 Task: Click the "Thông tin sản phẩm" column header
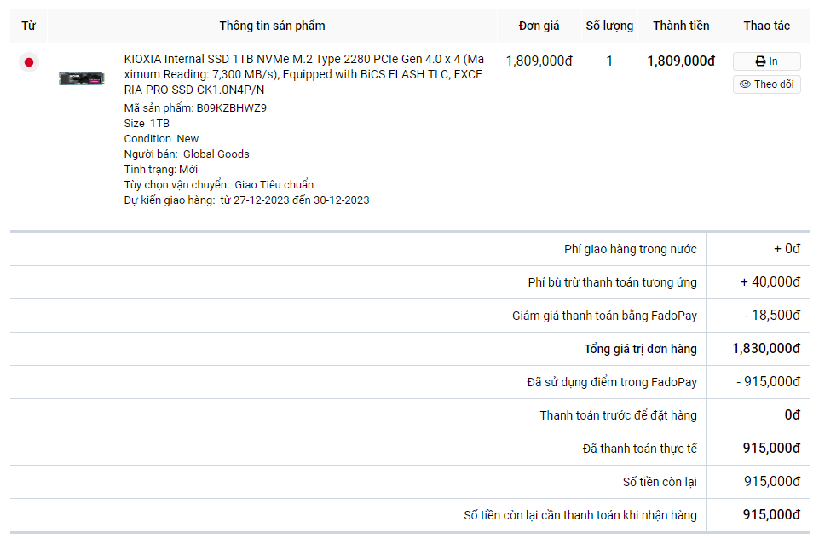point(272,26)
